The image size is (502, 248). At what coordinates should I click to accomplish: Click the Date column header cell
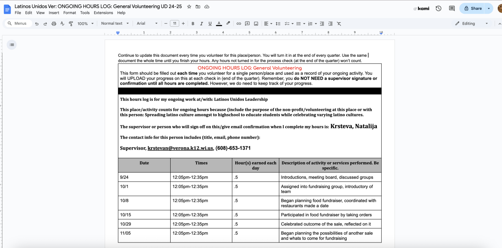pos(144,165)
